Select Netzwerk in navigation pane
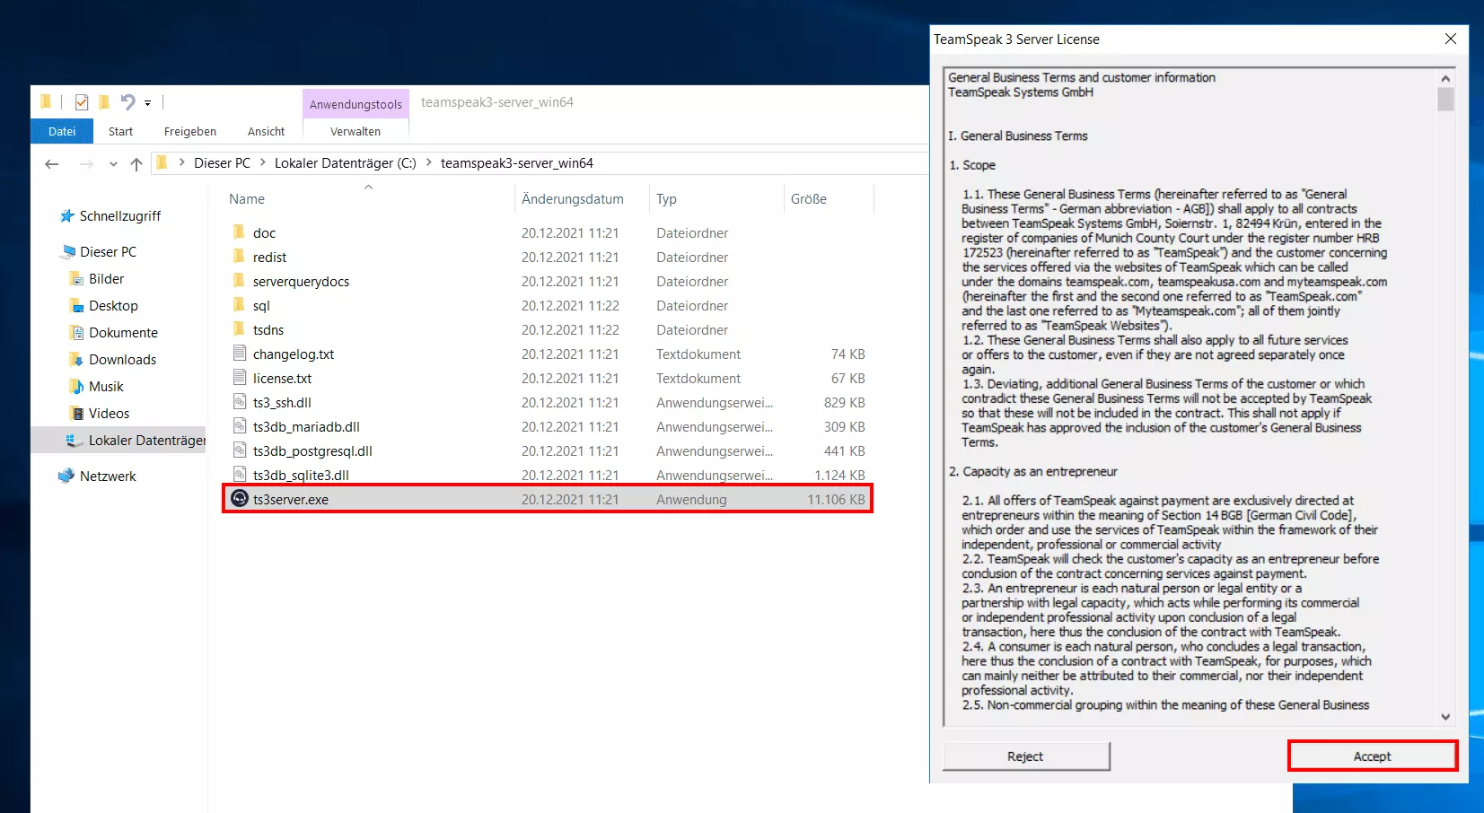 [x=108, y=476]
